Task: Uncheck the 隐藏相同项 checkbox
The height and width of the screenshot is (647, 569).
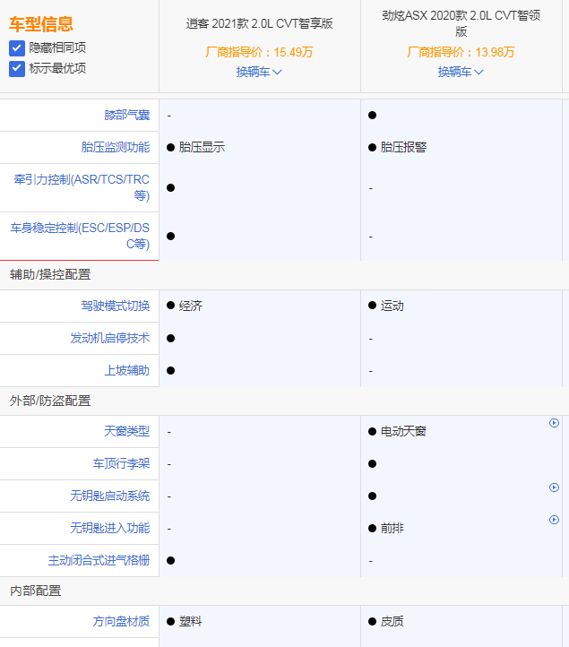Action: pos(17,47)
